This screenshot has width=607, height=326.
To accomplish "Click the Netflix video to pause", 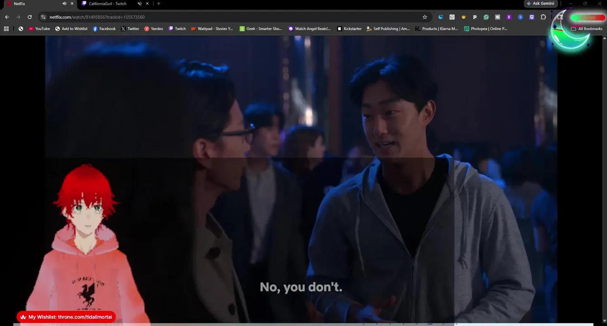I will pyautogui.click(x=301, y=179).
